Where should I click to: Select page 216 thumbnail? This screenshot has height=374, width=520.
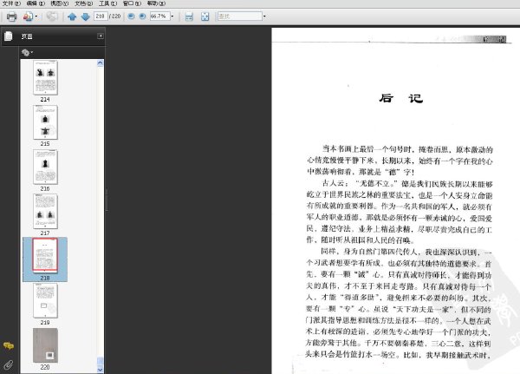[x=45, y=167]
